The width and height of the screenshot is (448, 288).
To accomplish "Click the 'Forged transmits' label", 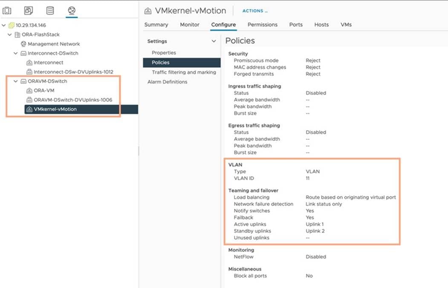I will 254,74.
